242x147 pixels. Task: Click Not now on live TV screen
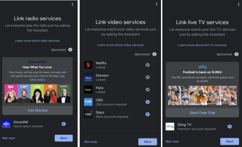click(172, 141)
